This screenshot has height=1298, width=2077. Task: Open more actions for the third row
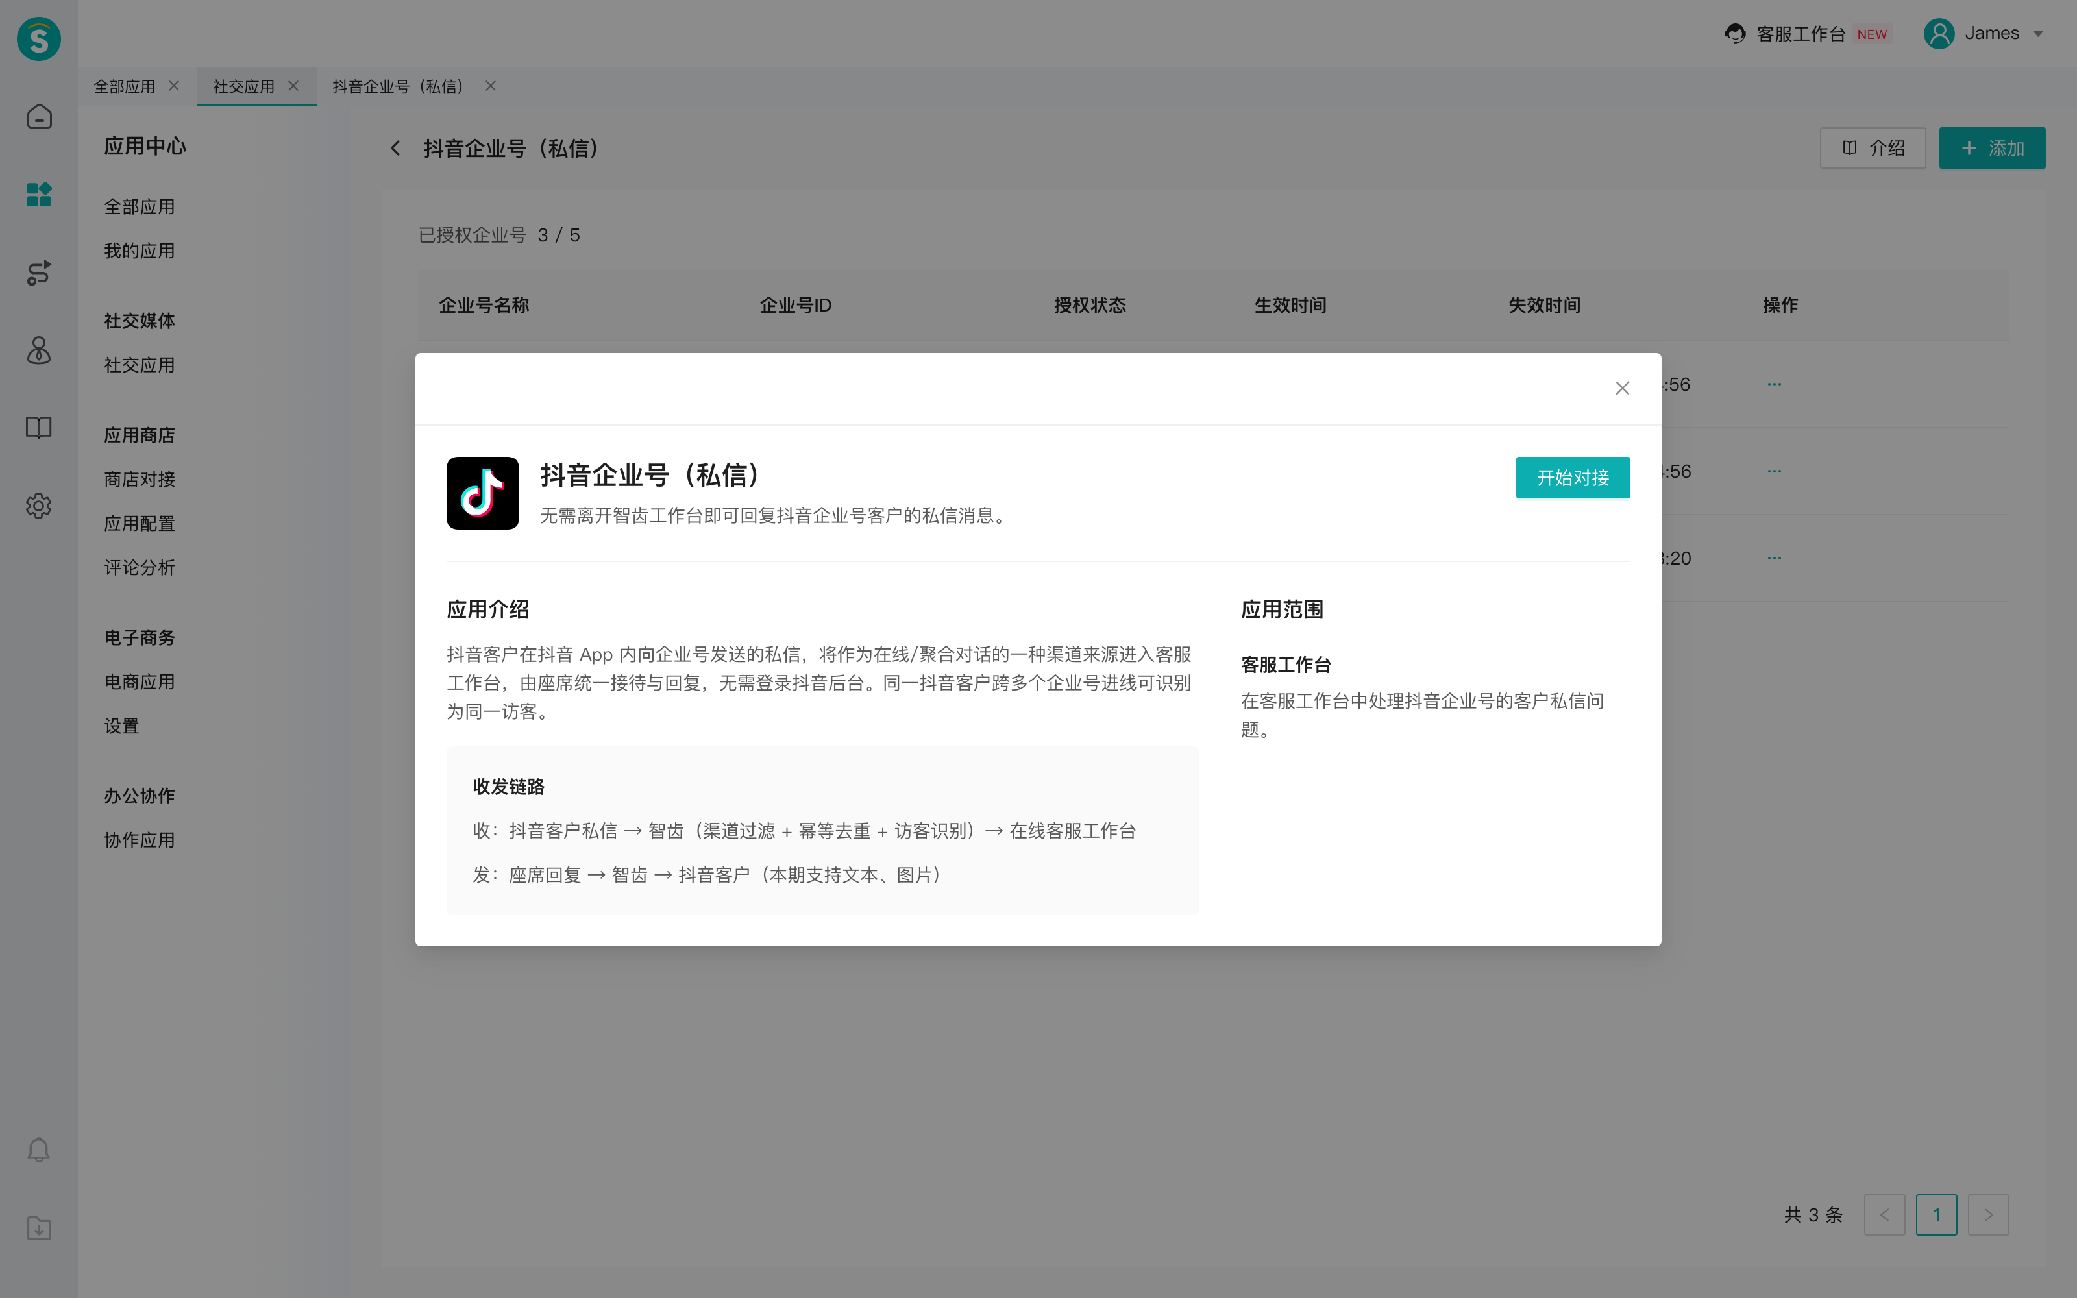(1774, 558)
